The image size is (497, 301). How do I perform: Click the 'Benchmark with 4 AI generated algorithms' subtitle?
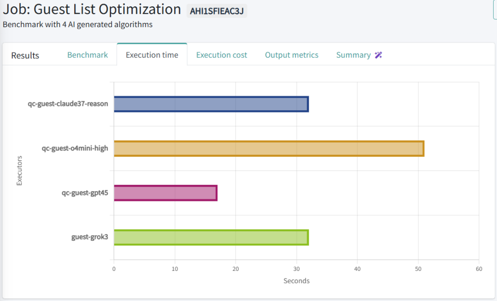[78, 24]
